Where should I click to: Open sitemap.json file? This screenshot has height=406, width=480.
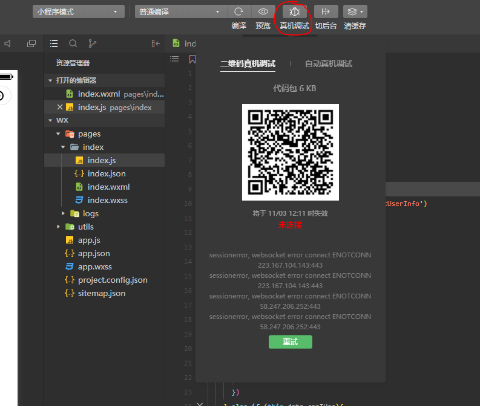point(105,293)
